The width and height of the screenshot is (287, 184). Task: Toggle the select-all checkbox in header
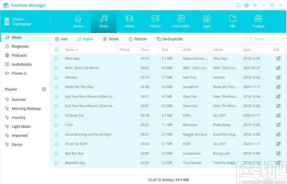click(56, 50)
